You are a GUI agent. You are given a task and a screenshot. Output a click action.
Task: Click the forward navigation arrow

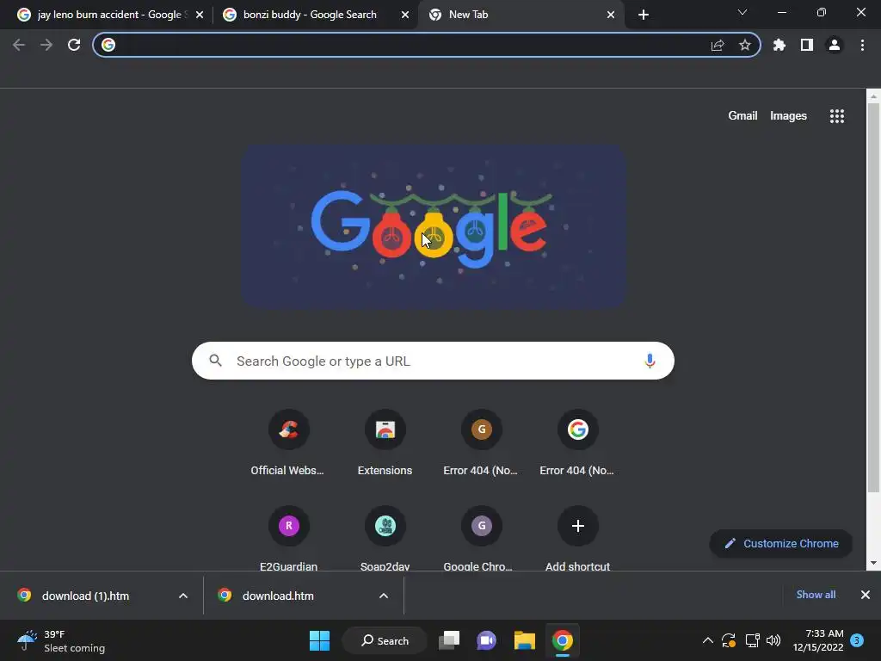pos(46,45)
